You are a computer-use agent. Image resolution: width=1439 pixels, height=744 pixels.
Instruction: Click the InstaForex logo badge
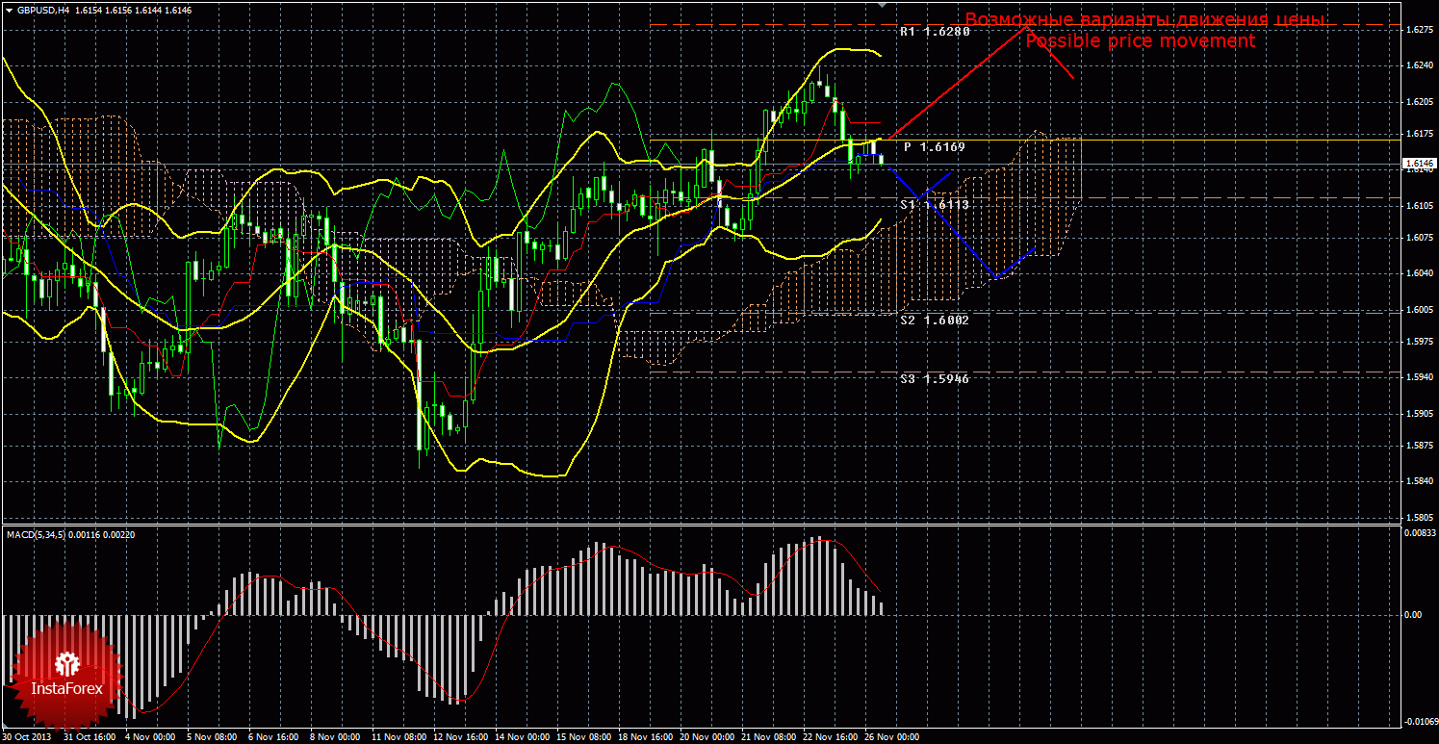point(66,675)
